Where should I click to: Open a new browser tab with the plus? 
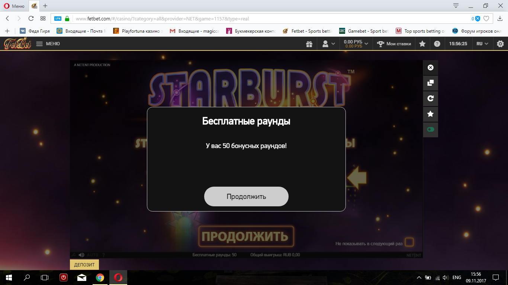45,6
